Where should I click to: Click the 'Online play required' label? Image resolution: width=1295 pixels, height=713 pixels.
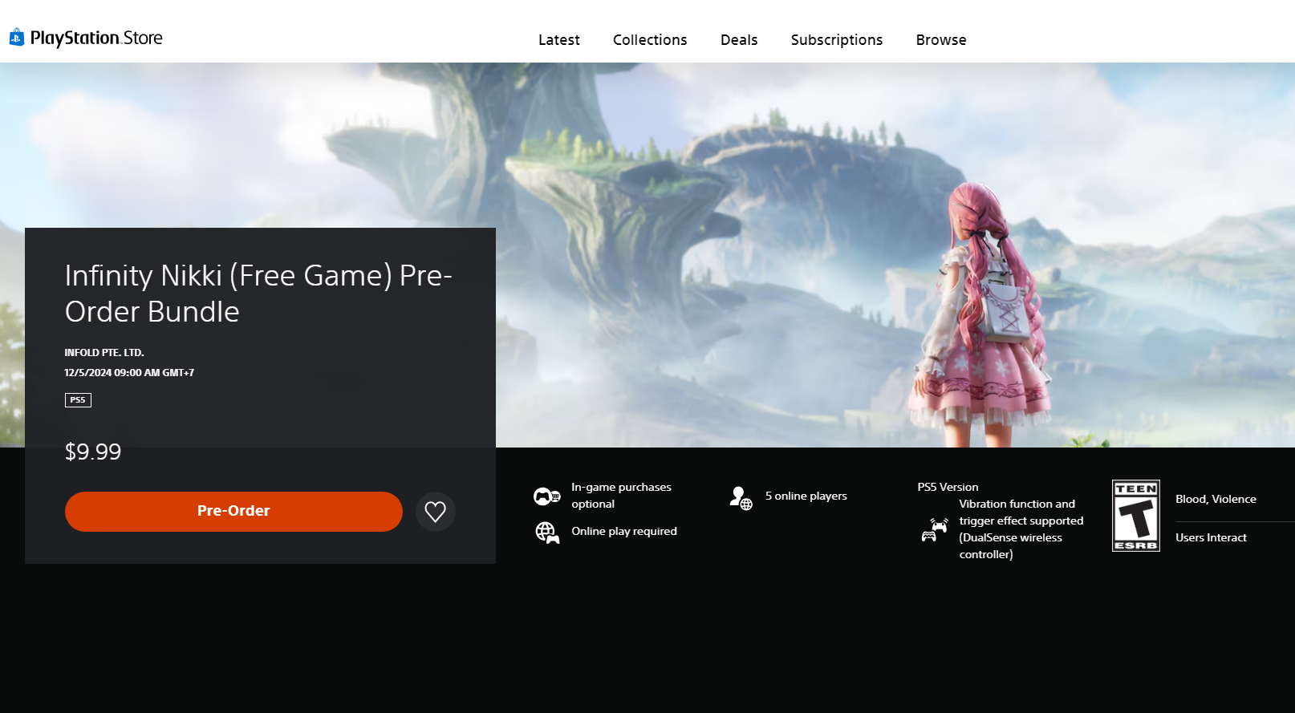(624, 532)
